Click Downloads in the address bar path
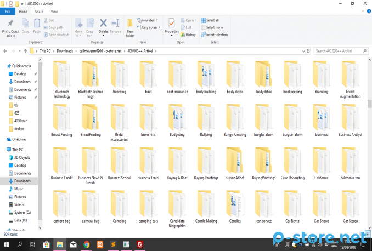The height and width of the screenshot is (251, 372). [x=65, y=51]
